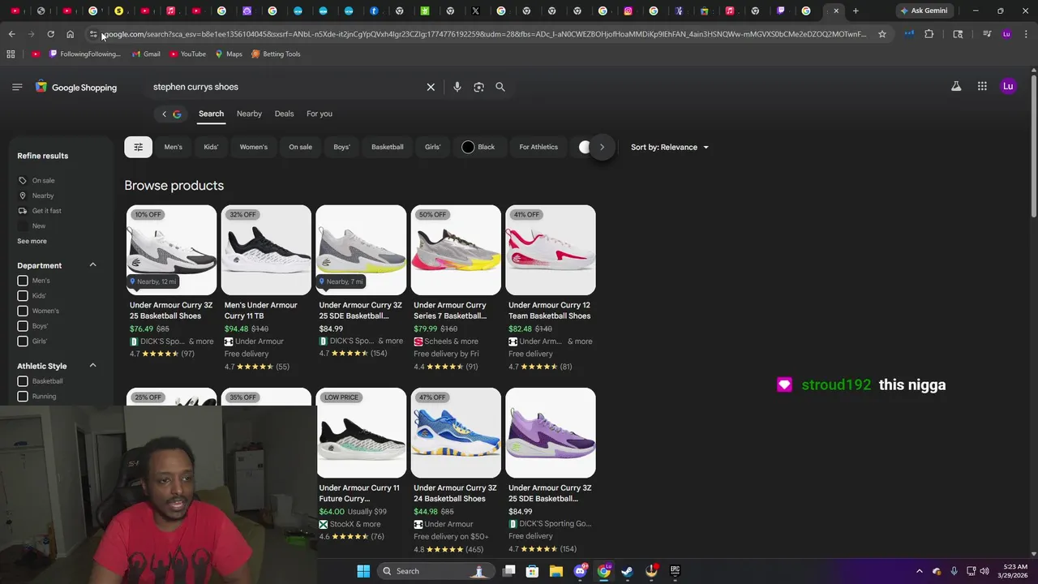Open the taskbar clock showing 5:23 AM

pyautogui.click(x=1011, y=571)
